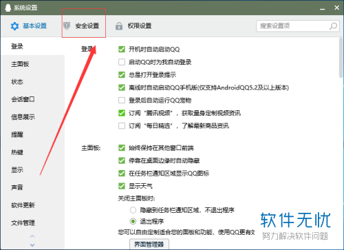
Task: Select 提醒 in the sidebar
Action: click(x=32, y=134)
